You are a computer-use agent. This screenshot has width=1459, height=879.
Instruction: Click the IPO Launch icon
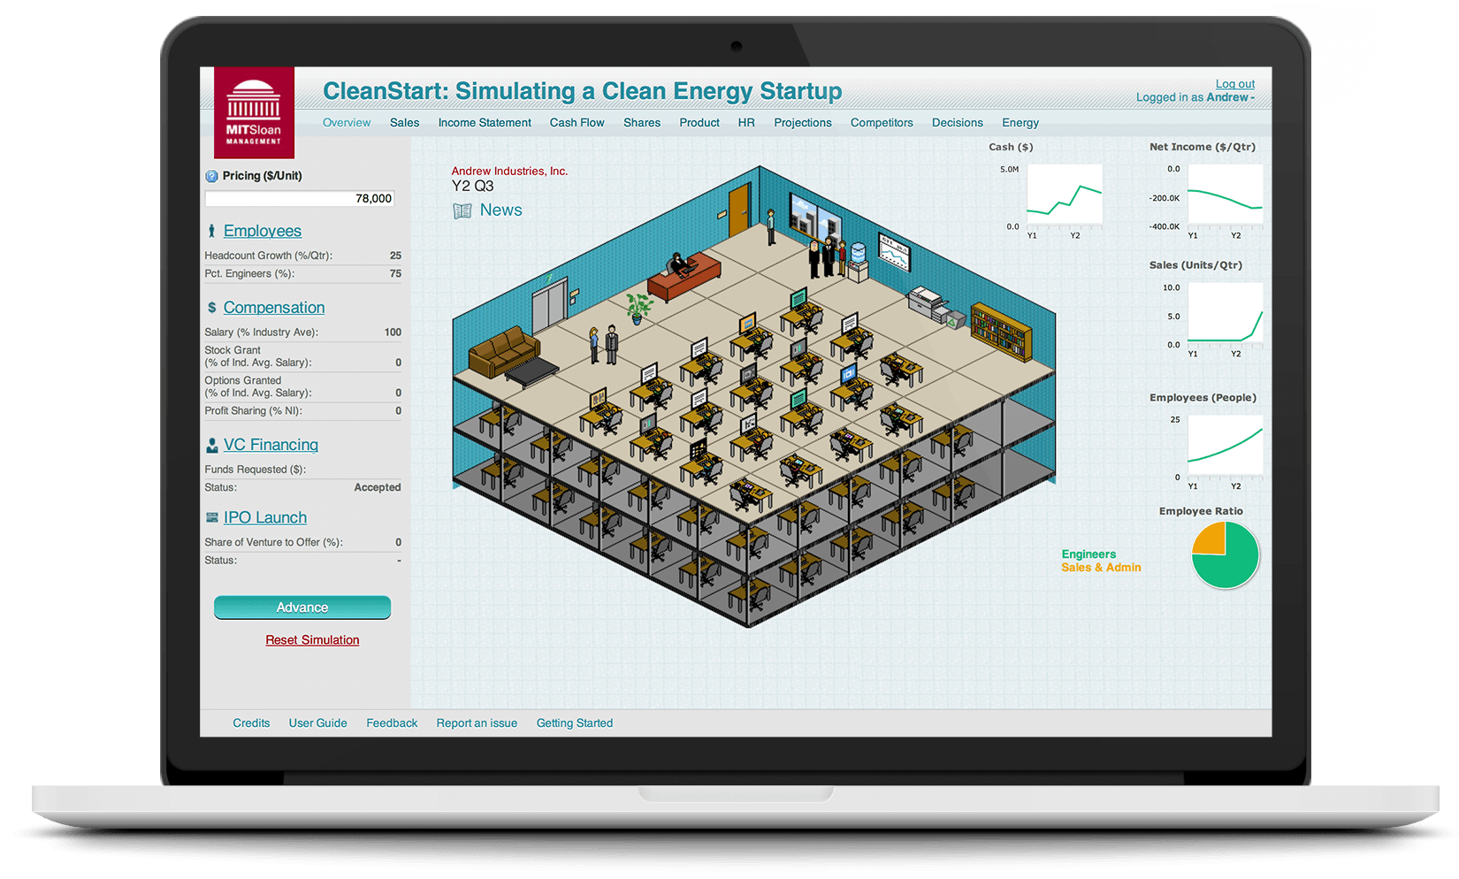click(211, 517)
